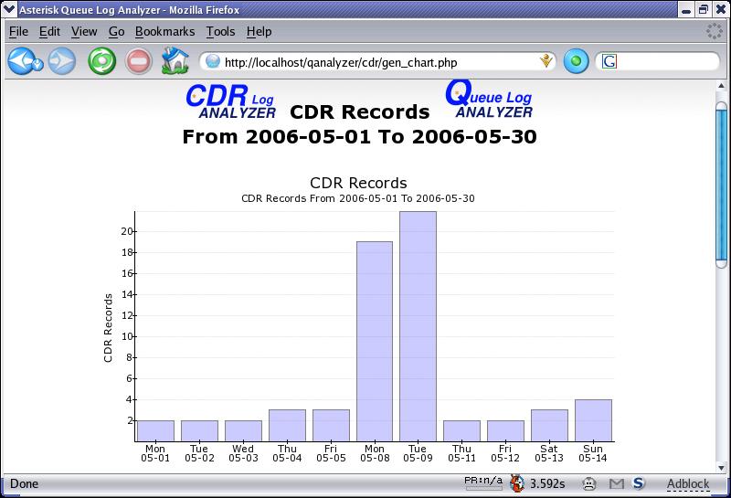Click the page load timer icon showing 3.592s
This screenshot has height=498, width=731.
[517, 483]
